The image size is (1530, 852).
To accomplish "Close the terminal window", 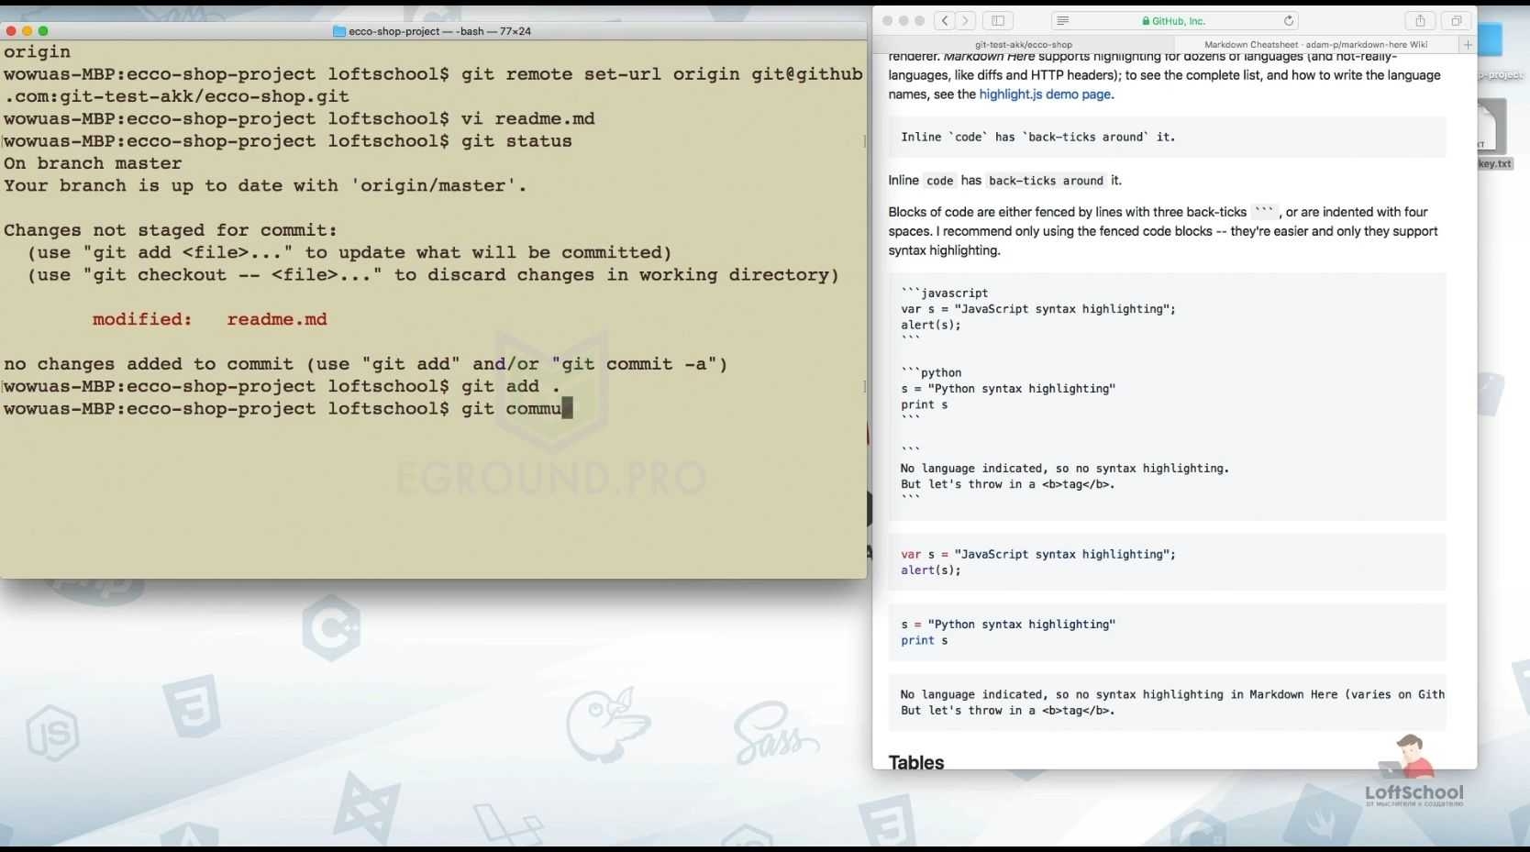I will click(11, 31).
